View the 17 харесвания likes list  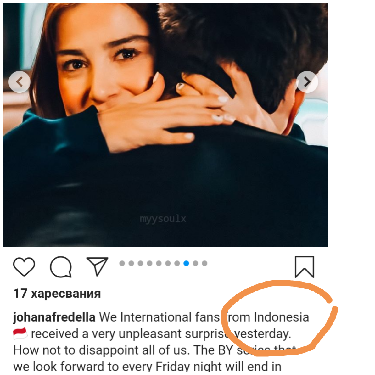tap(57, 293)
